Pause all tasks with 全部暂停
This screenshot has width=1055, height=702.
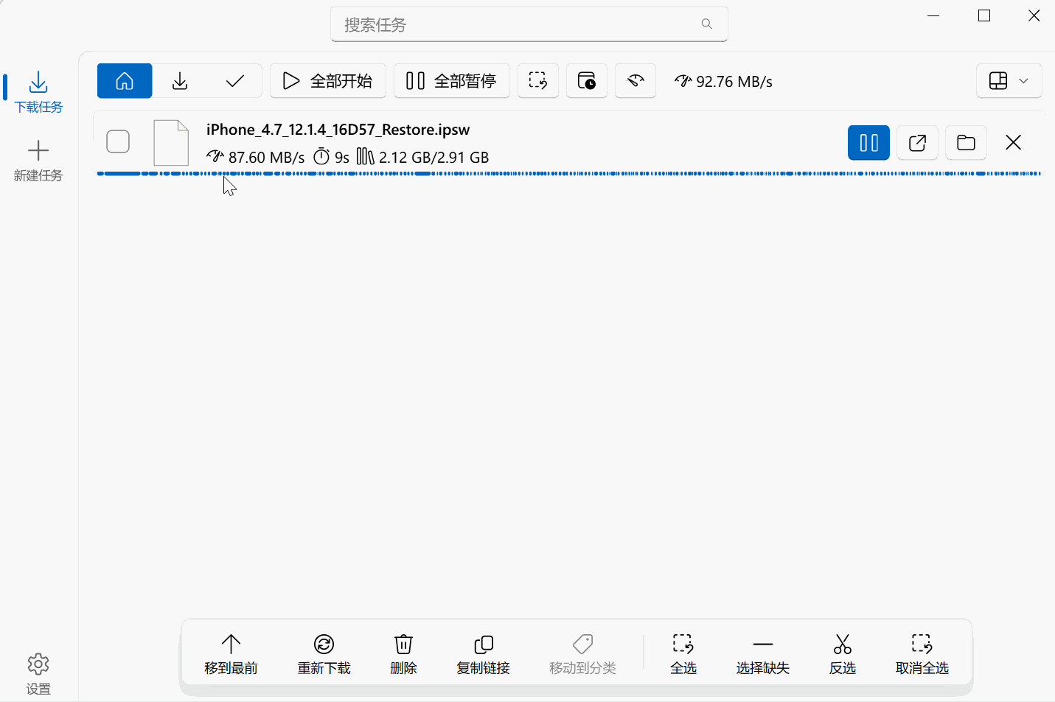click(x=452, y=81)
